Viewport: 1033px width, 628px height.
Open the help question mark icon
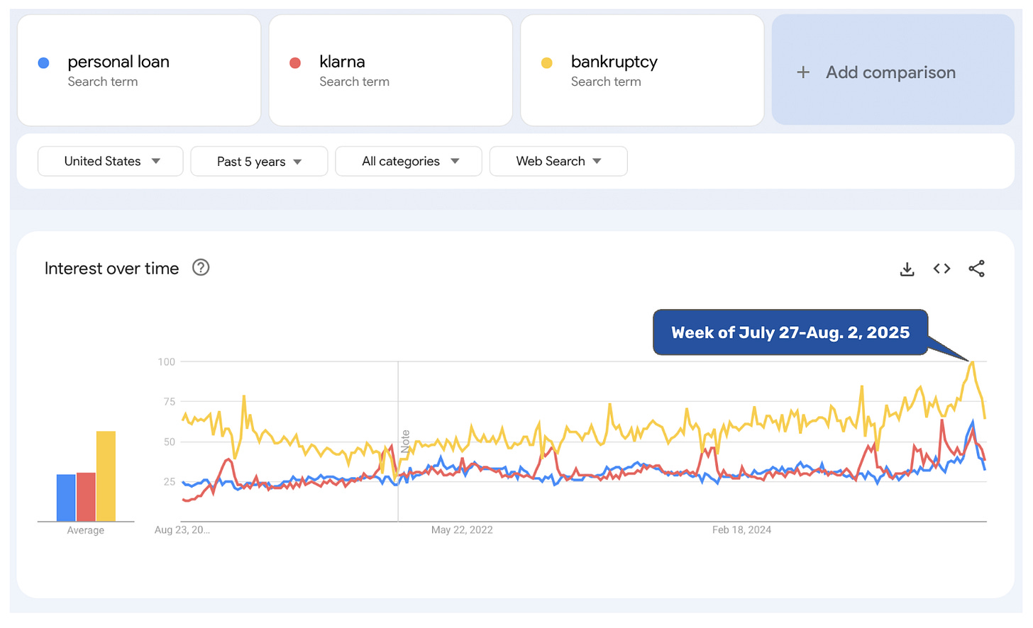[x=201, y=268]
